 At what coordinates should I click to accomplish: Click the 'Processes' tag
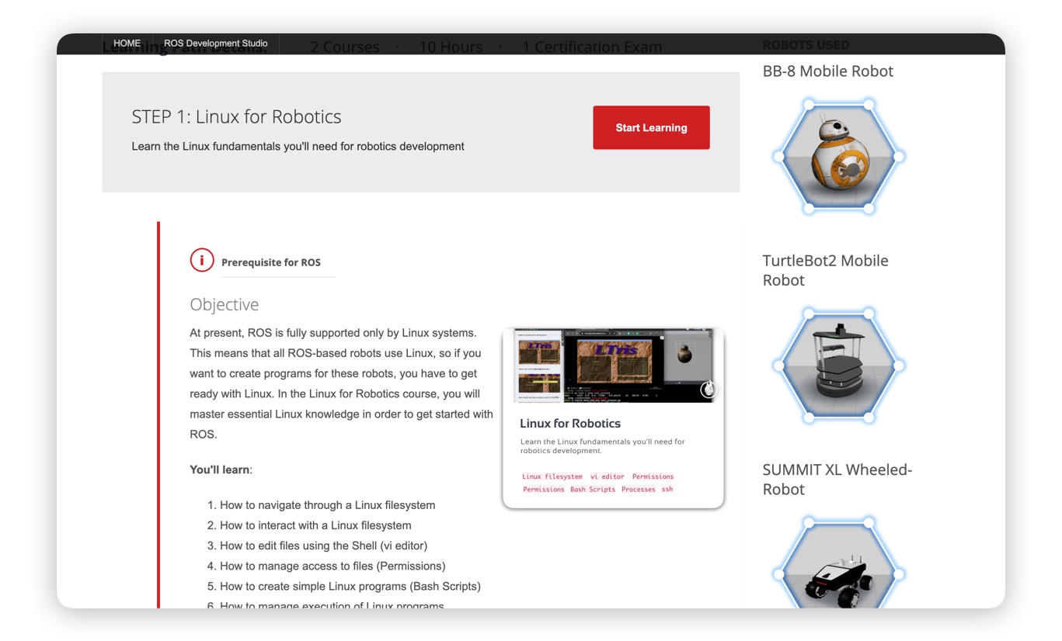pos(639,490)
